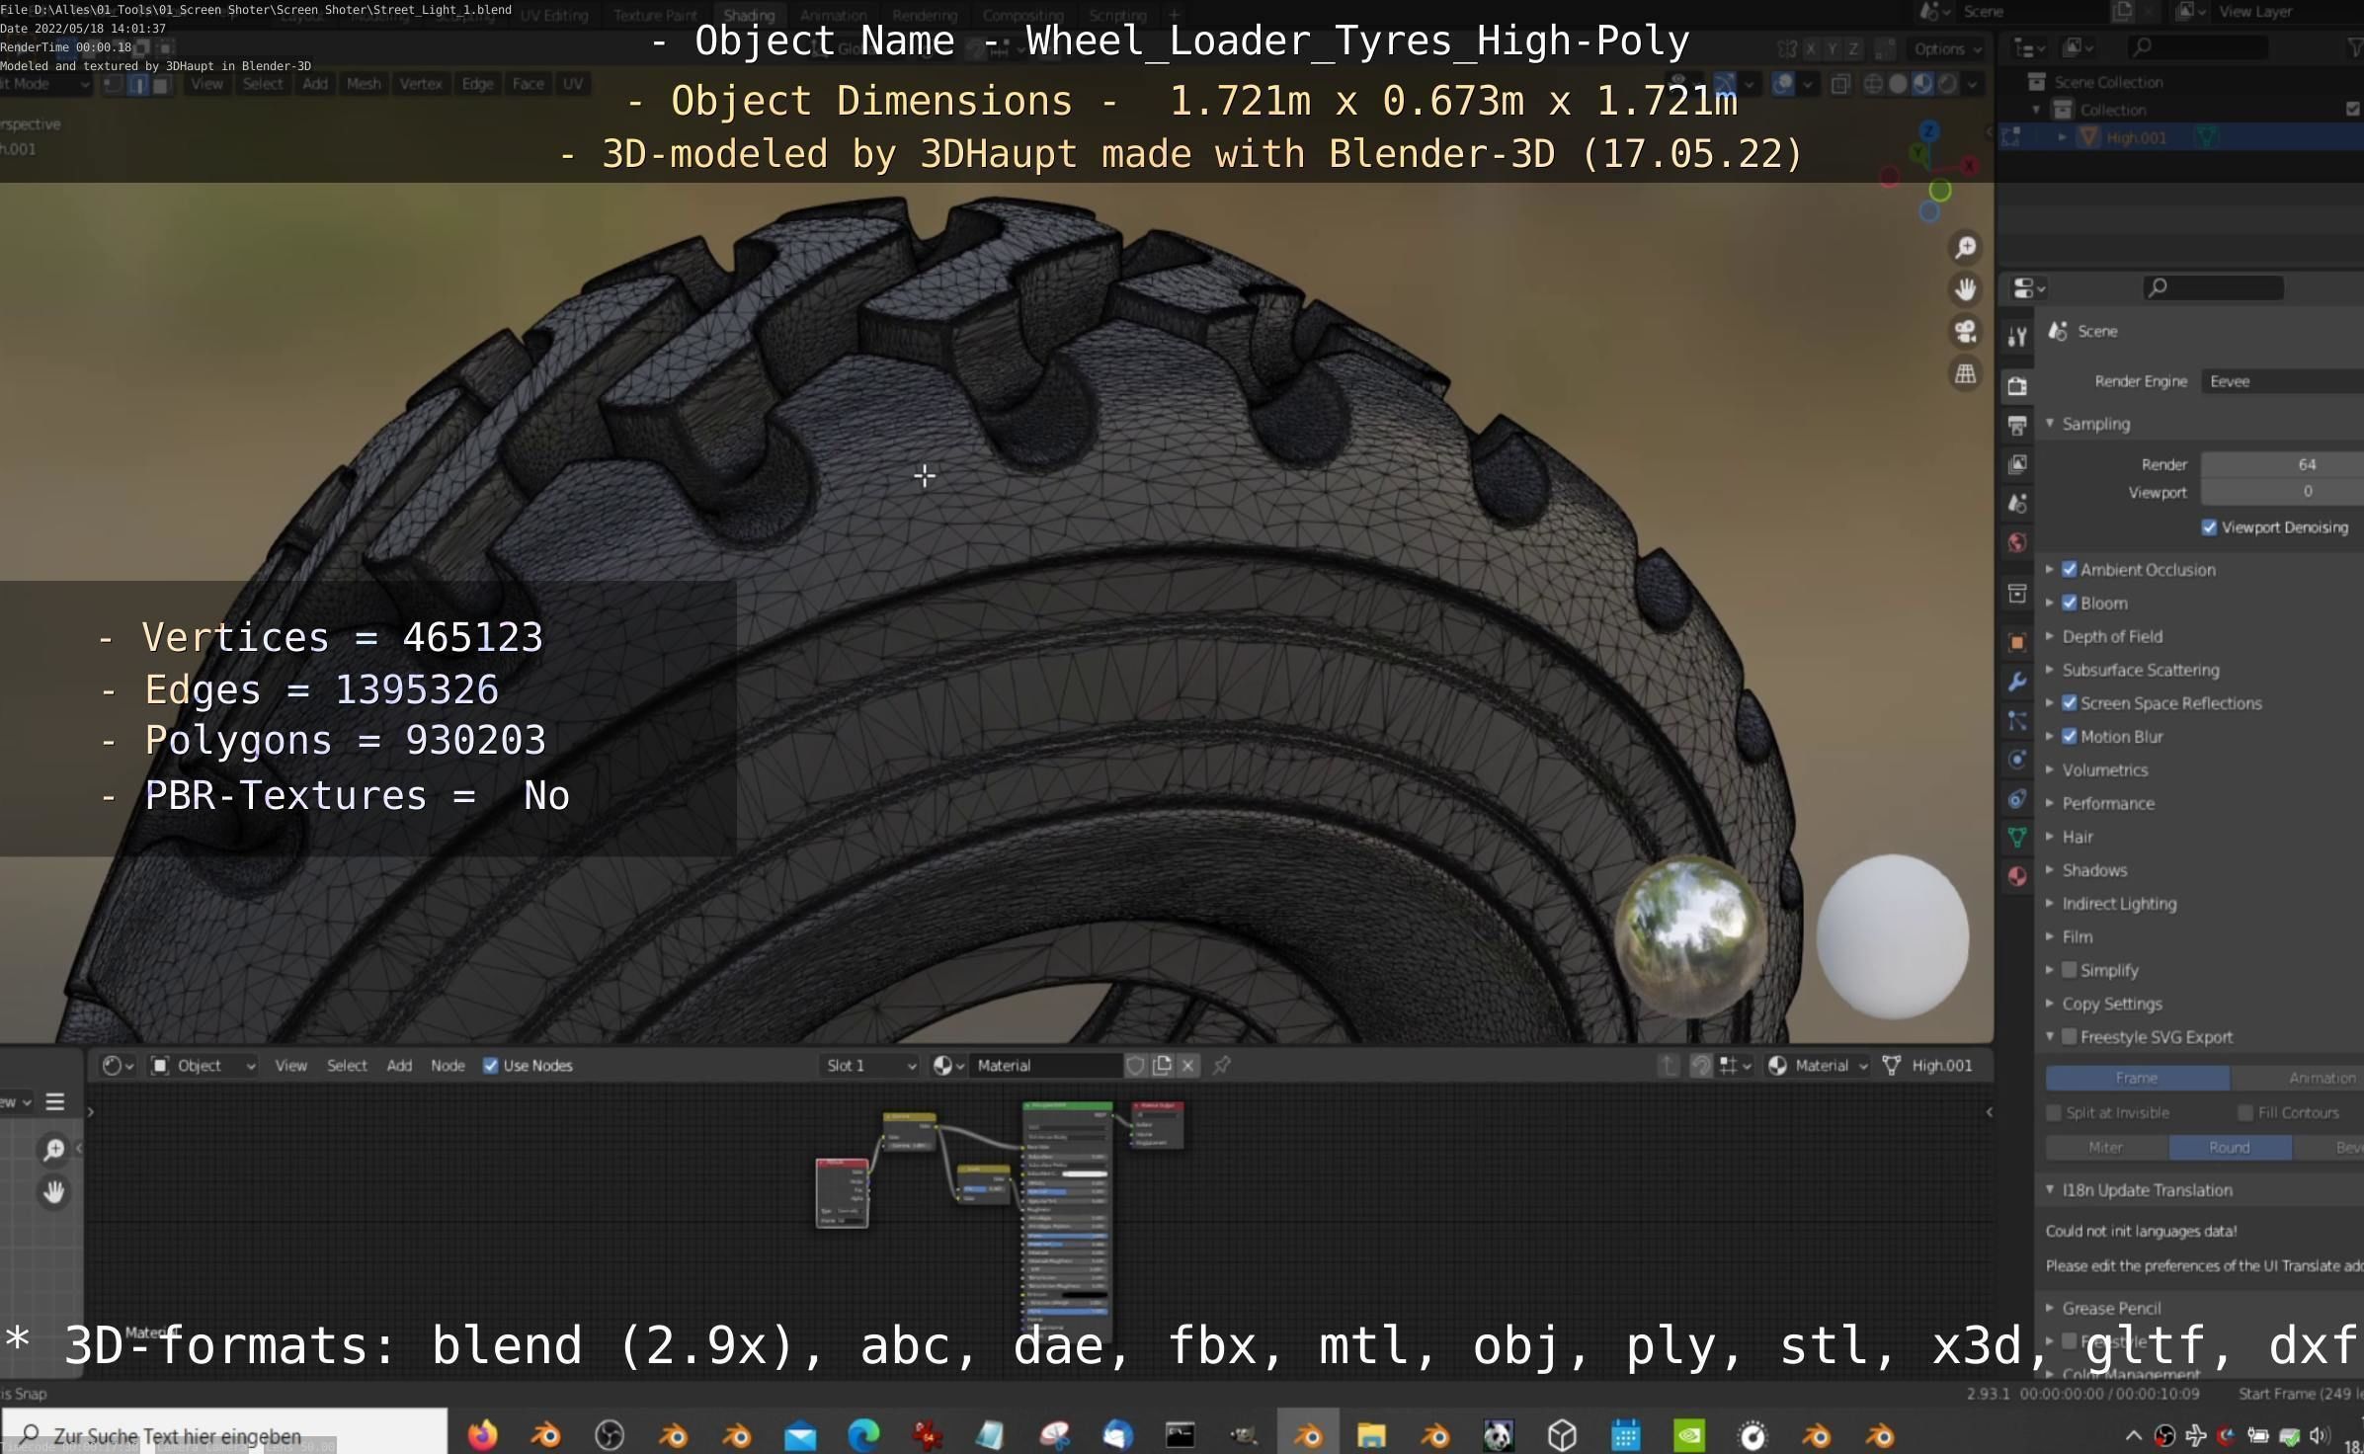Toggle the Viewport Denoising checkbox

pyautogui.click(x=2209, y=527)
